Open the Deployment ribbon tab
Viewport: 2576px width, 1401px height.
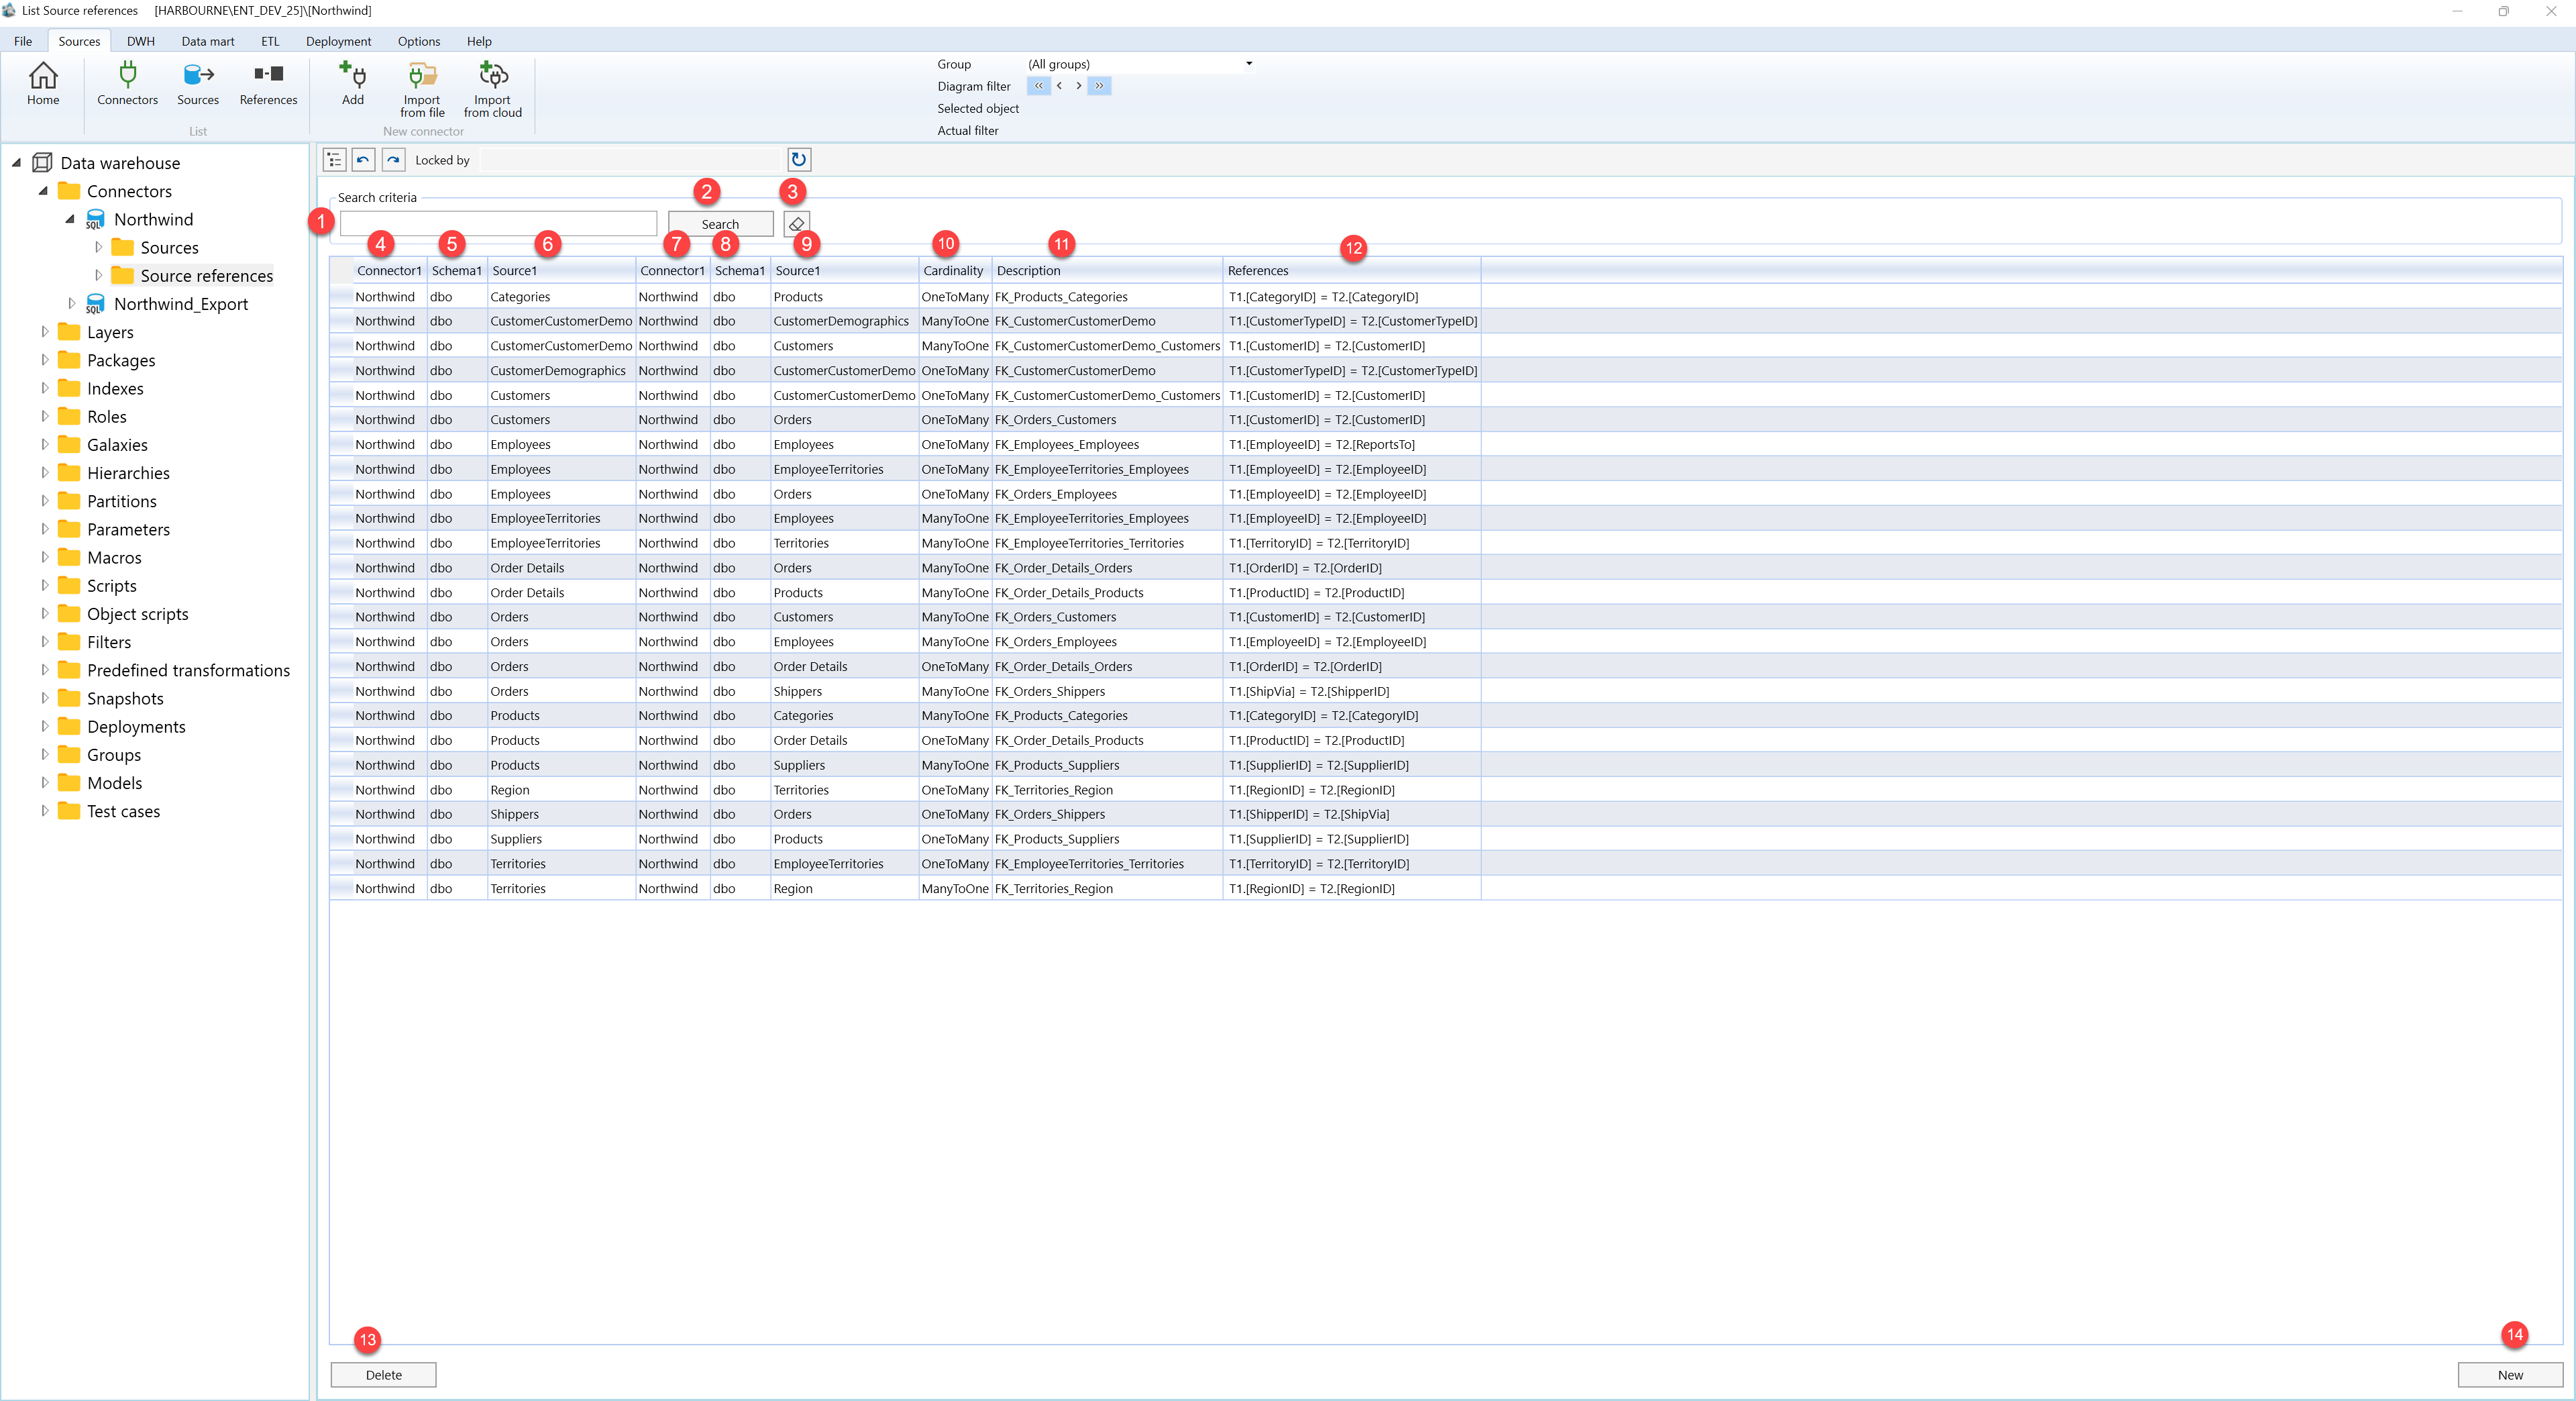338,41
